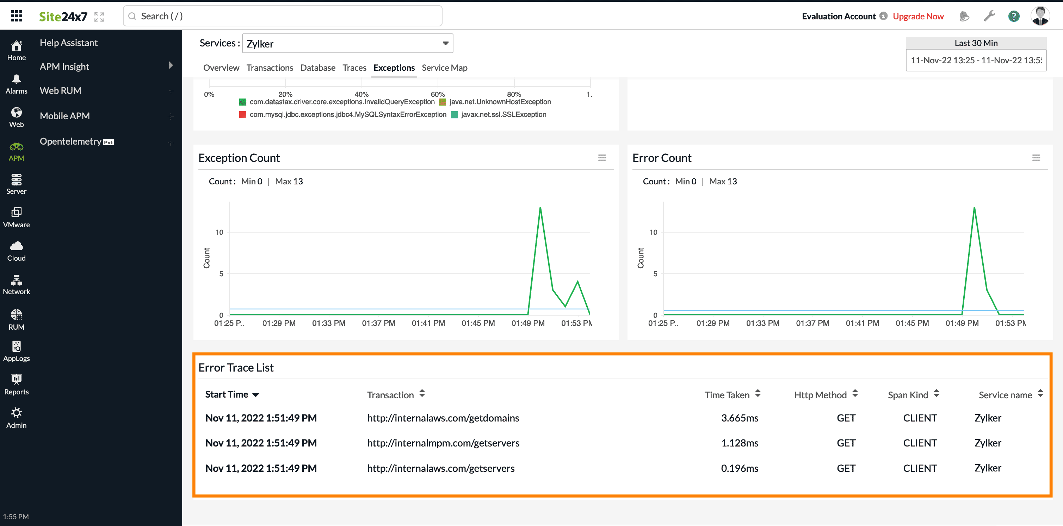This screenshot has height=526, width=1063.
Task: Expand the APM Insight submenu arrow
Action: click(171, 65)
